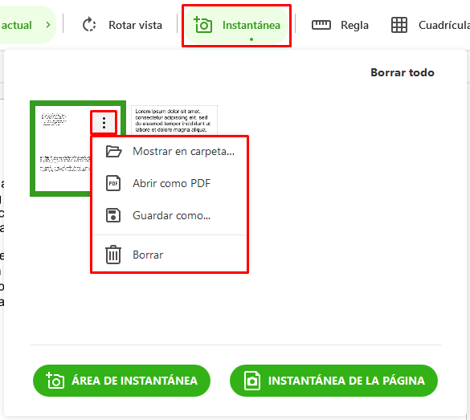Click the PDF icon next to Abrir como PDF
This screenshot has height=420, width=470.
click(113, 183)
